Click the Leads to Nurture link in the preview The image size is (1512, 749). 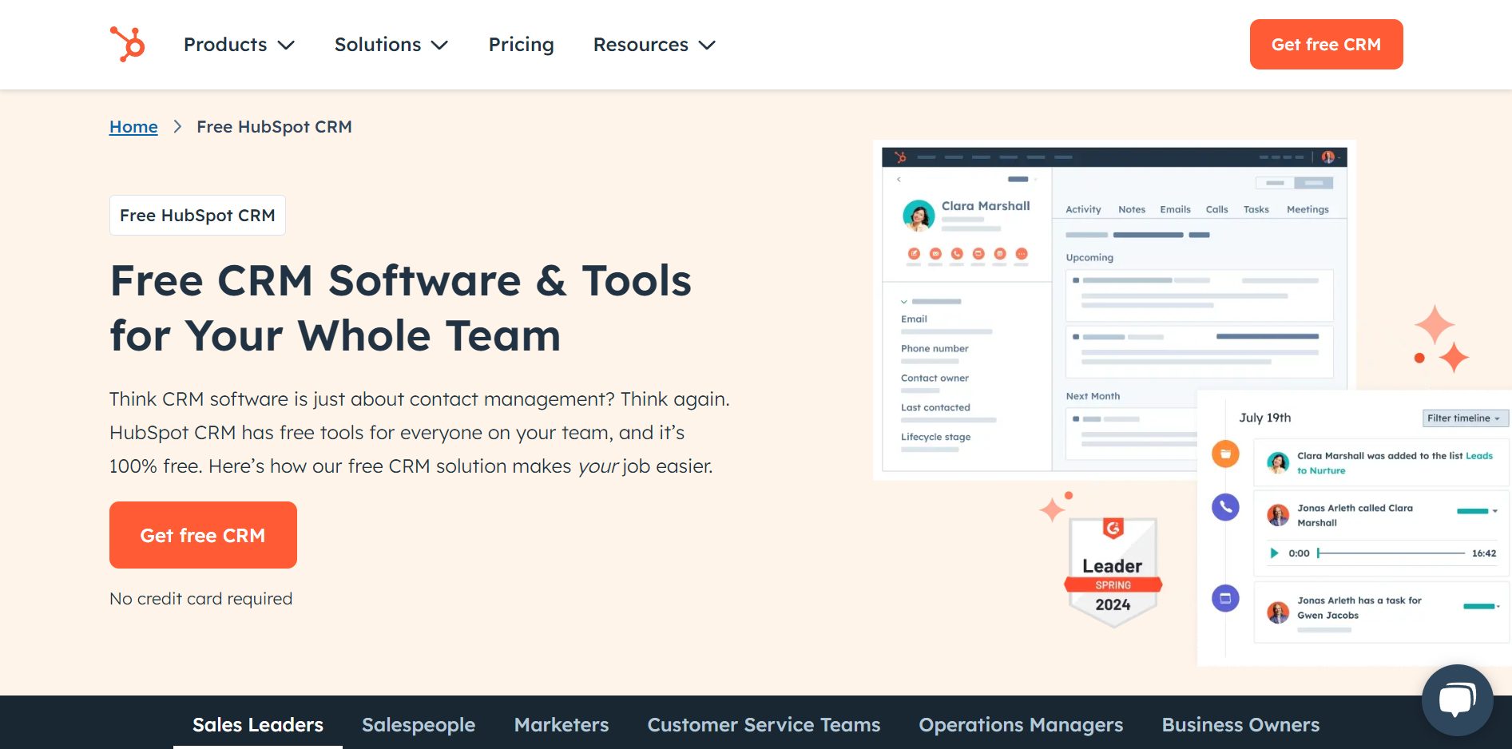[1395, 463]
